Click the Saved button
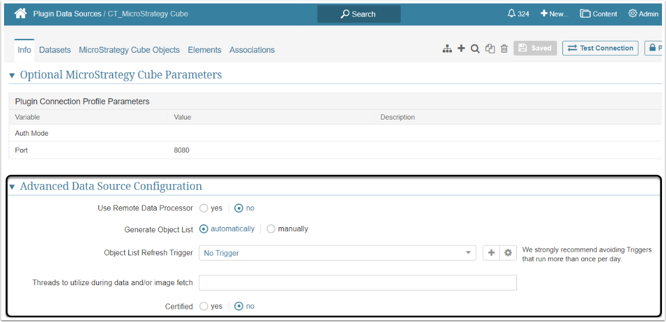The width and height of the screenshot is (666, 322). coord(535,48)
